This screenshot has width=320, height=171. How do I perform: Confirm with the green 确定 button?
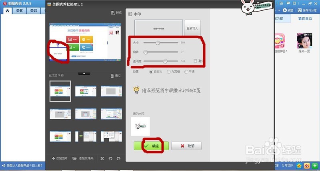[151, 146]
